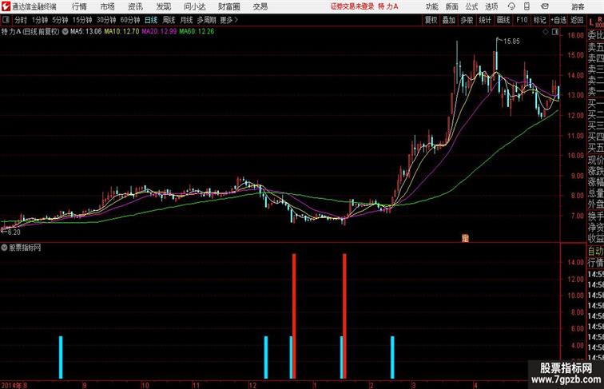Switch to the 30分钟 period tab

tap(106, 20)
